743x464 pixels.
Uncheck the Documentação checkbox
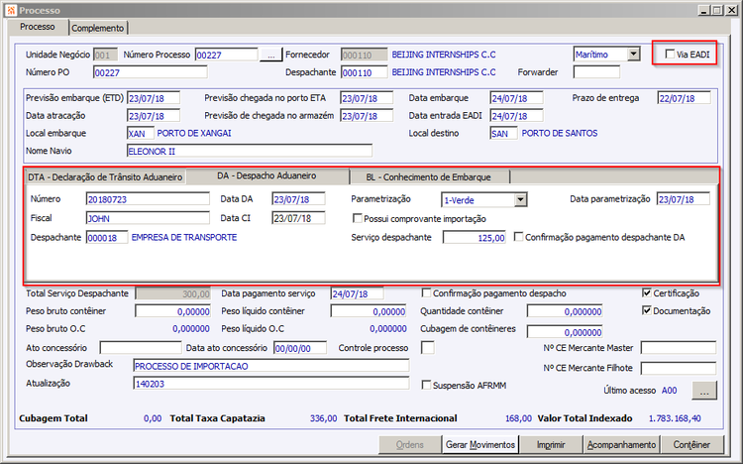647,310
